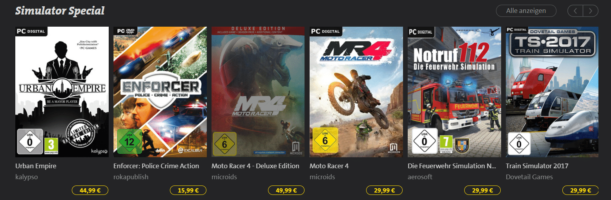Click the next carousel arrow
The width and height of the screenshot is (611, 200).
(x=591, y=11)
